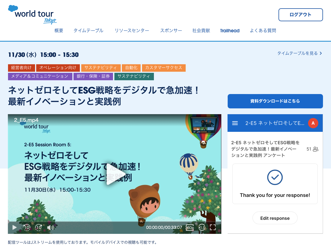Viewport: 331px width, 246px height.
Task: Click the red 'A' user avatar
Action: (x=313, y=123)
